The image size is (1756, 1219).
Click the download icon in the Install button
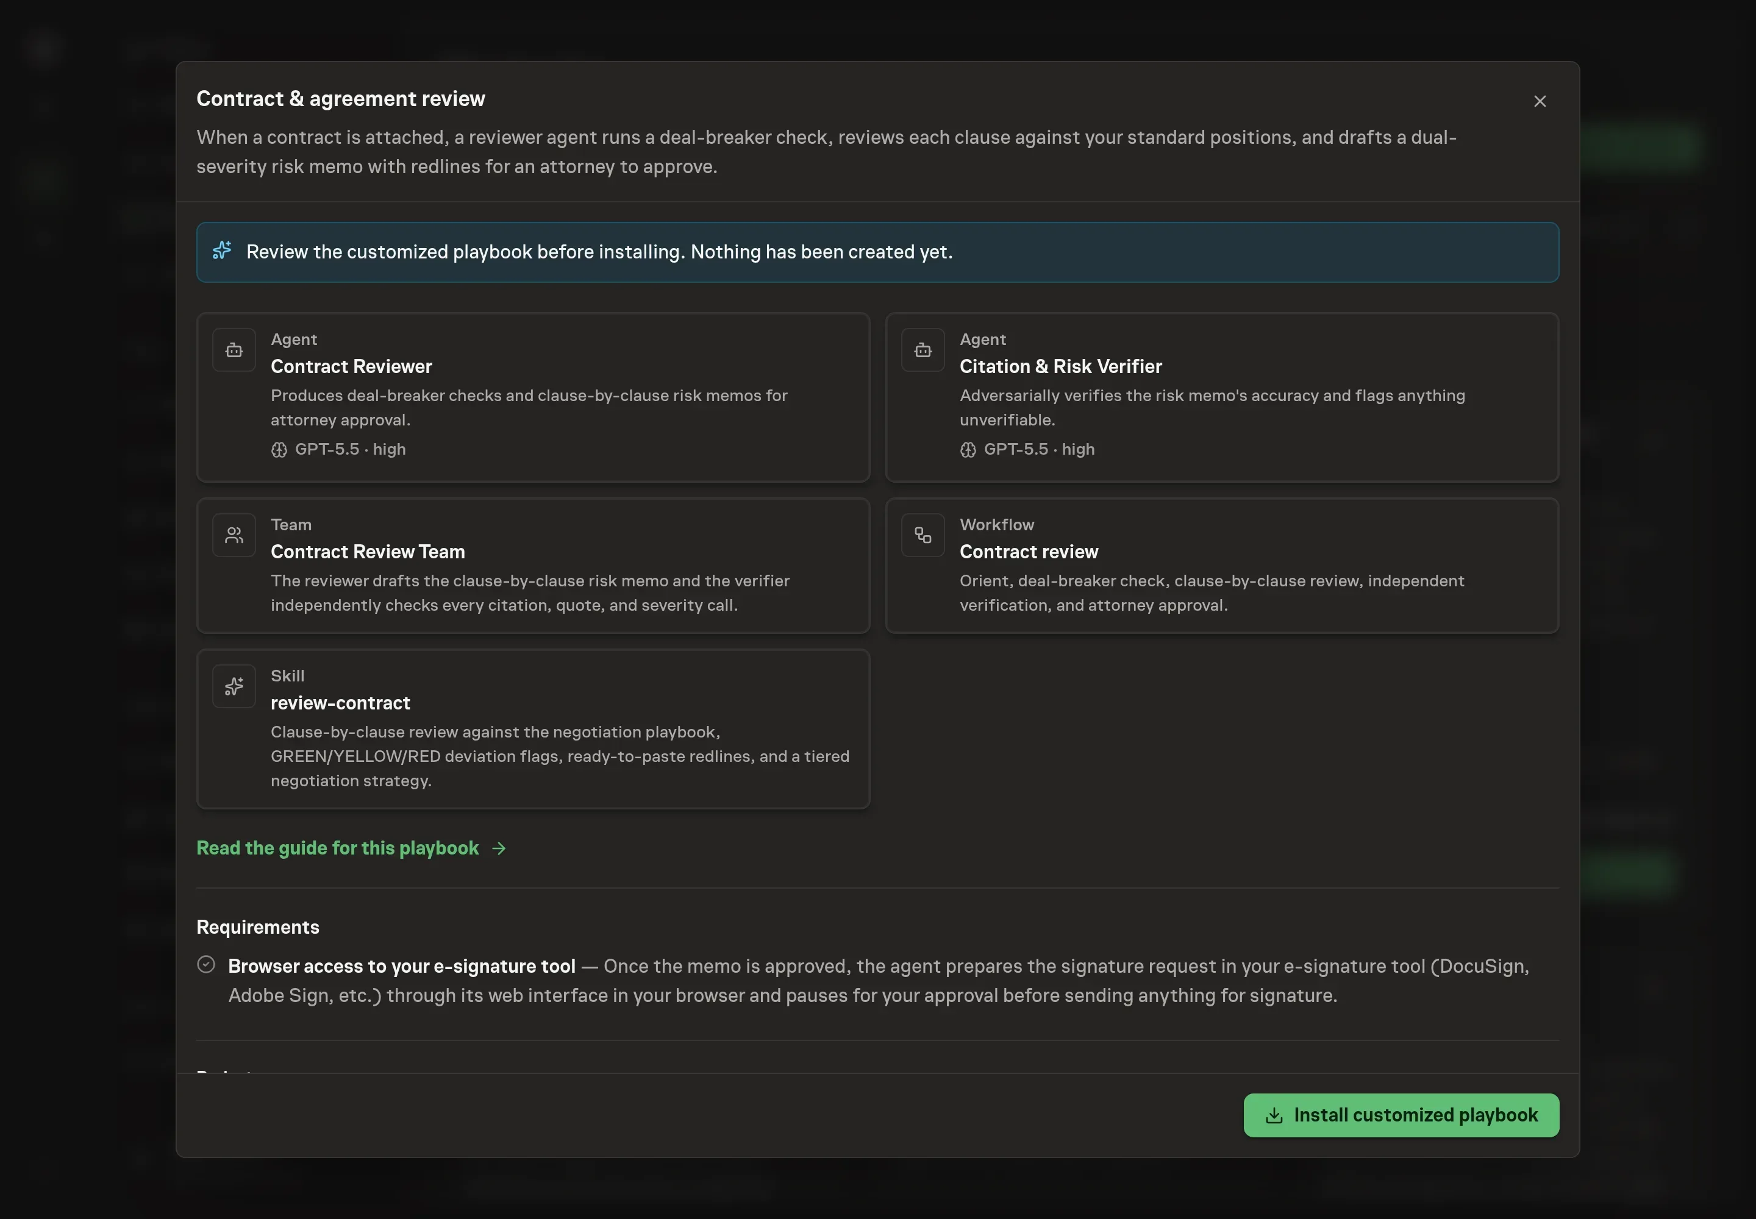click(1273, 1115)
